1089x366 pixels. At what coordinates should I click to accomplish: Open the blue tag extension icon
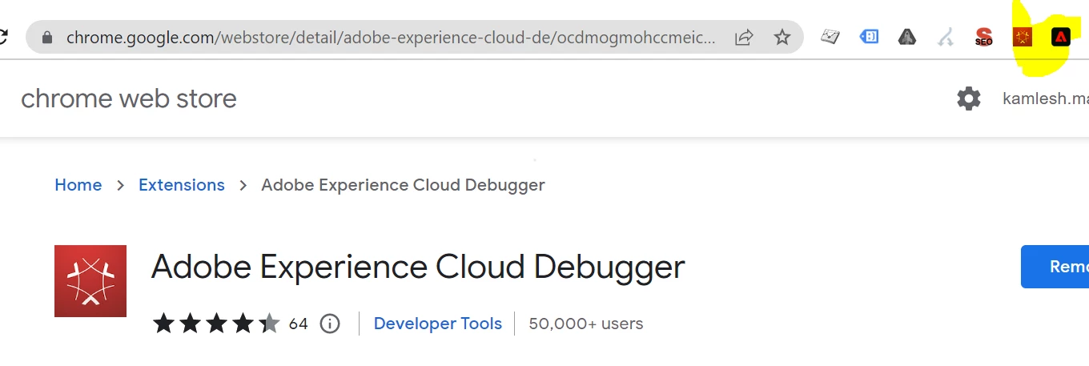pos(869,36)
